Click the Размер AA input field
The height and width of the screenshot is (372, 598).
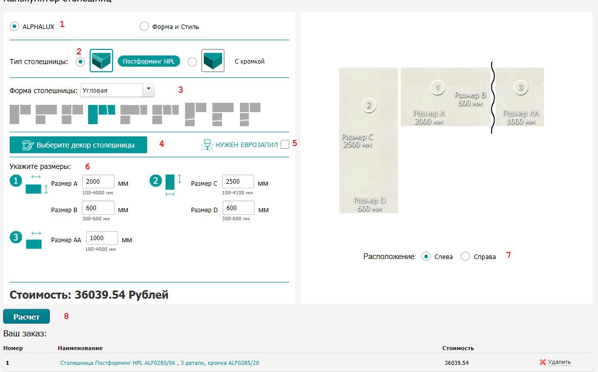(102, 239)
